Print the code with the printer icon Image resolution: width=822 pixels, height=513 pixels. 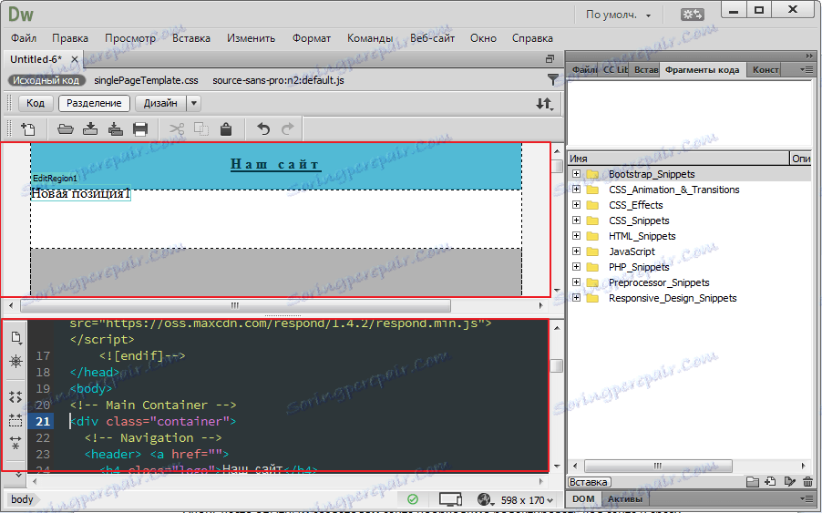(140, 128)
